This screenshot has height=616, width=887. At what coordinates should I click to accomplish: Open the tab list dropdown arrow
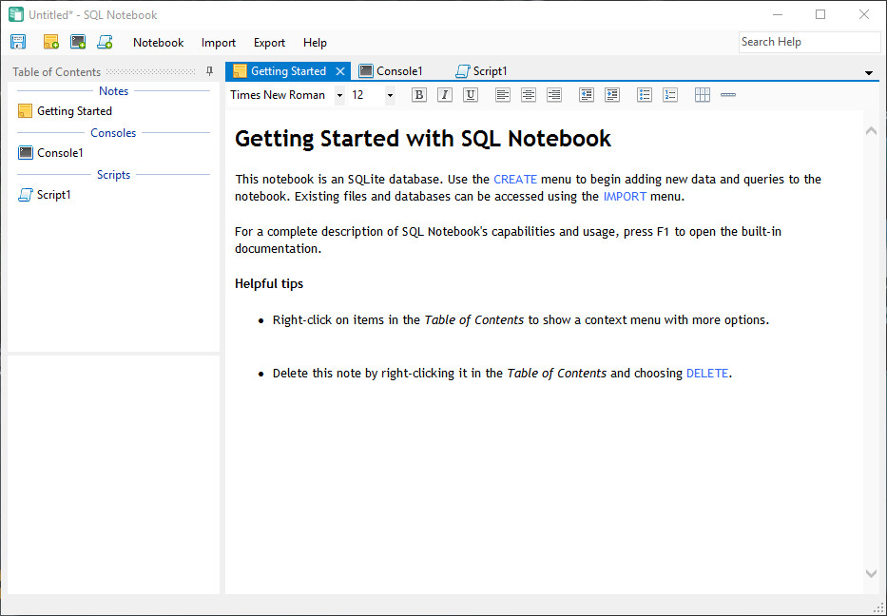(868, 73)
